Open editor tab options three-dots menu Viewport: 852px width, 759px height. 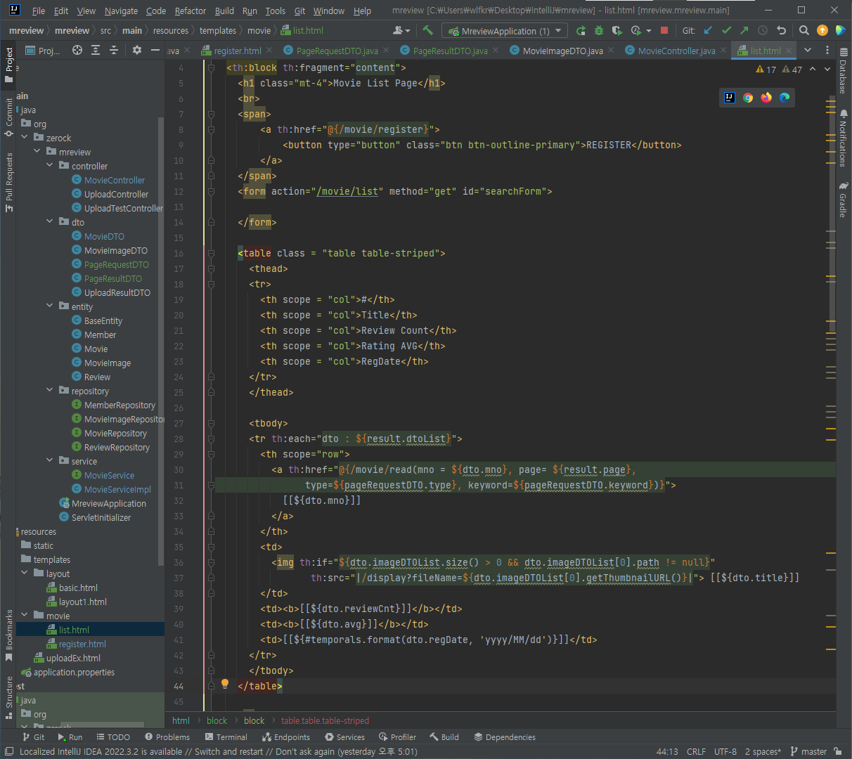point(827,50)
